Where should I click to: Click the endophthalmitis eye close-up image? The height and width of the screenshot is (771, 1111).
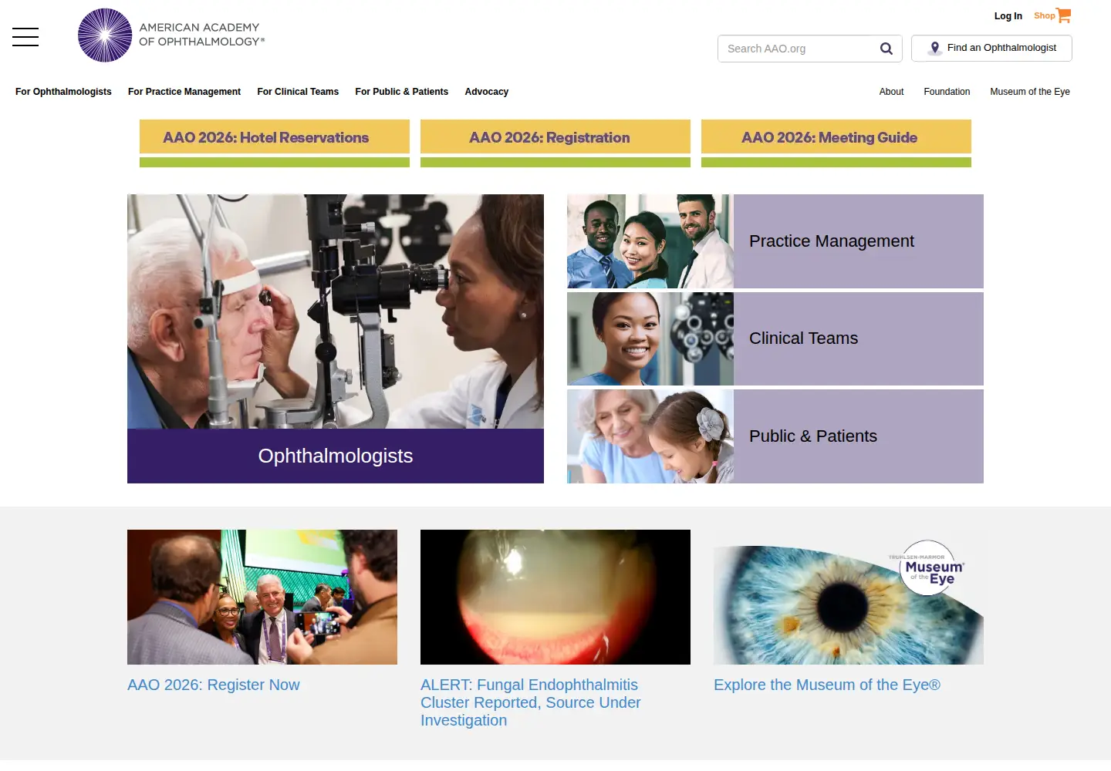coord(555,597)
